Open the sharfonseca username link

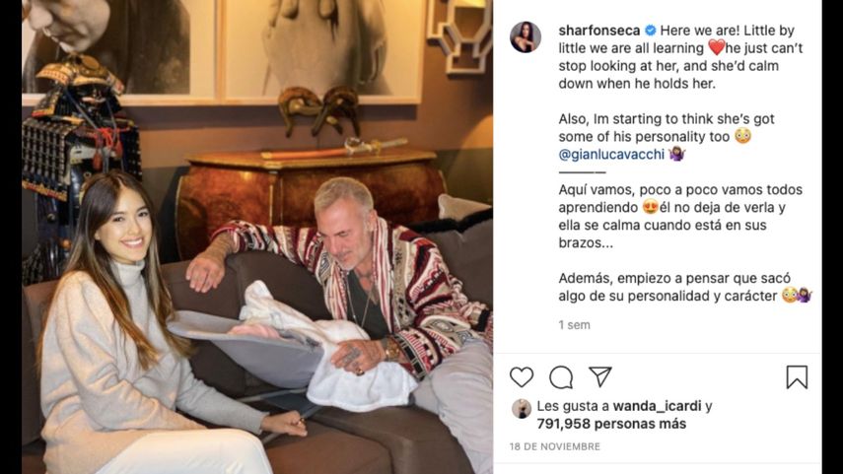pos(598,31)
